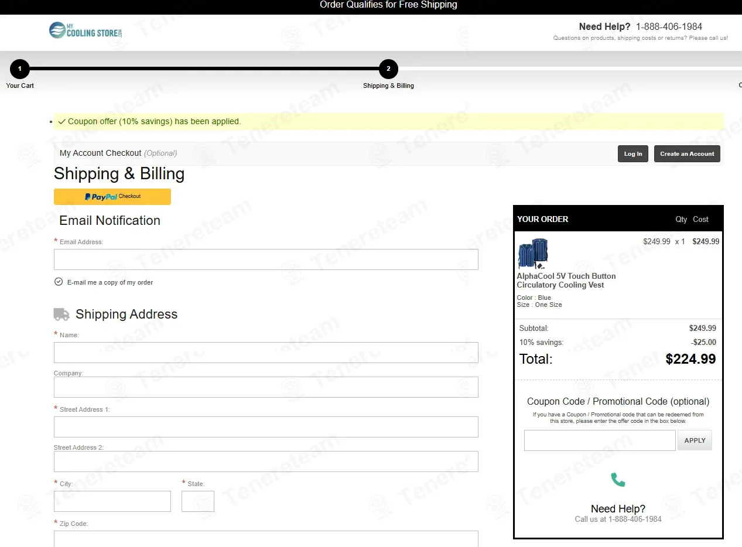Click the My Account Checkout label
The height and width of the screenshot is (547, 742).
(x=101, y=153)
